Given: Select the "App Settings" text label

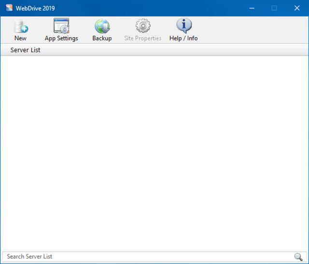Looking at the screenshot, I should pos(61,38).
